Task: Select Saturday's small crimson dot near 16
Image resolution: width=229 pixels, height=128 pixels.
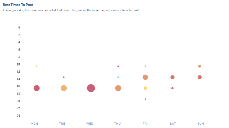Action: [x=172, y=88]
